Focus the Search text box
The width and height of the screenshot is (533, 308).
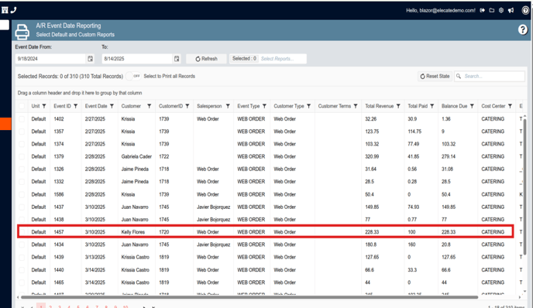[x=493, y=76]
